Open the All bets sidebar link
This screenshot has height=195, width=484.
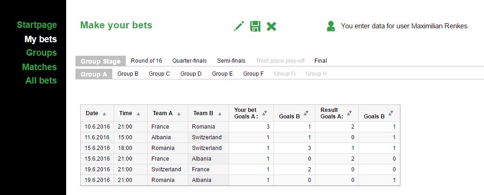tap(41, 81)
